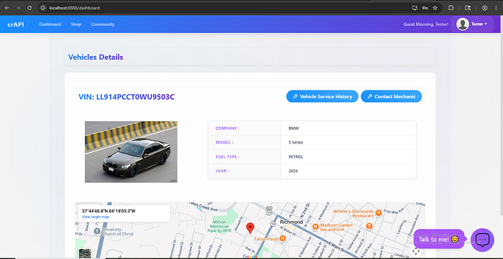Viewport: 503px width, 259px height.
Task: Click the browser forward arrow
Action: point(18,8)
